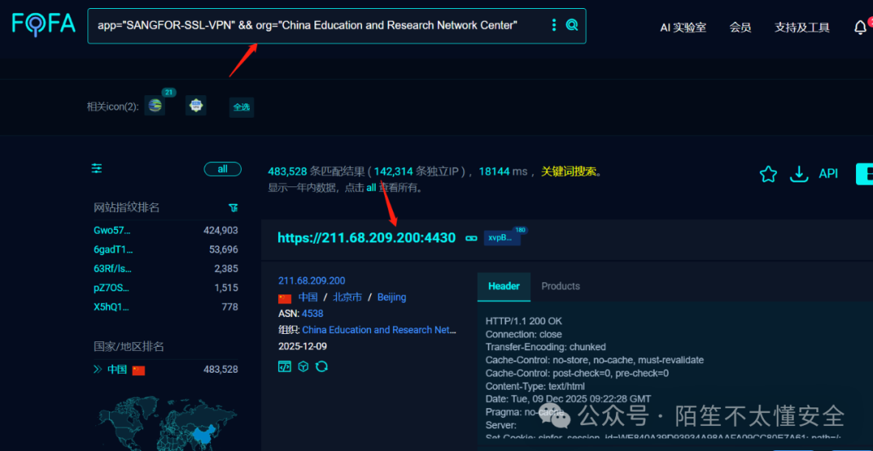Screen dimensions: 873x451
Task: Click the cube icon under result date
Action: pos(303,366)
